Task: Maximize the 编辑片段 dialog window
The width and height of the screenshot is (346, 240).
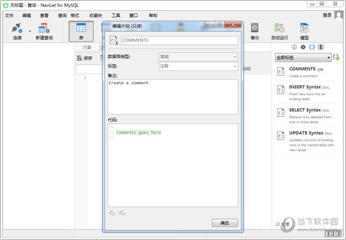Action: coord(220,25)
